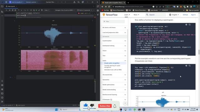Toggle dark theme on plot_spectrogram code block

tap(186, 25)
